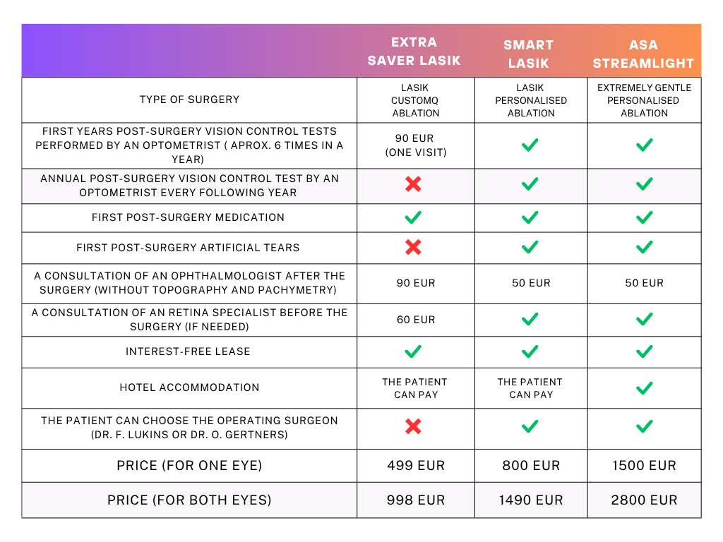The image size is (723, 542).
Task: Click Extra Saver green check for first post-surgery medication
Action: pyautogui.click(x=414, y=217)
